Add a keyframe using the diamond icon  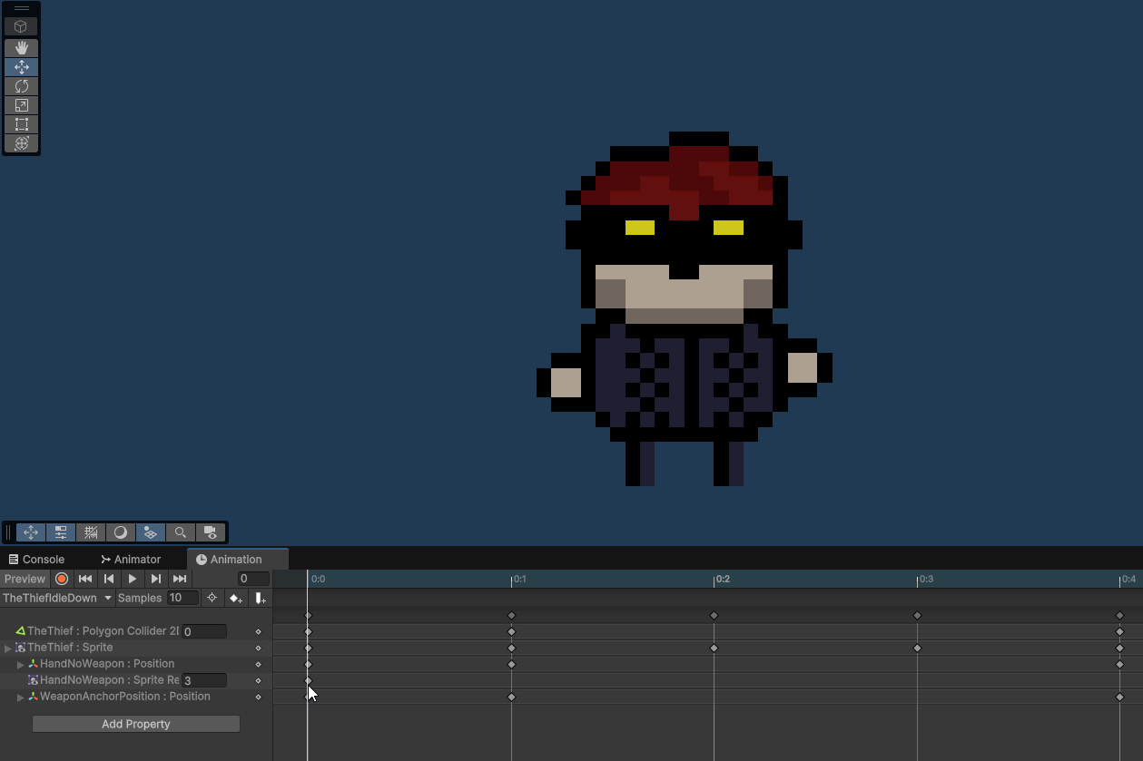tap(236, 598)
